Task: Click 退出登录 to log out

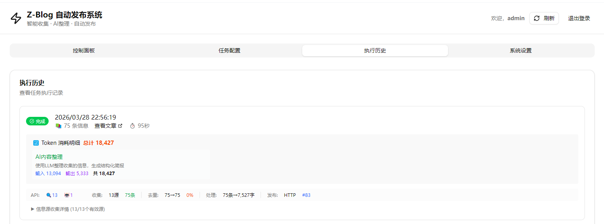Action: (579, 18)
